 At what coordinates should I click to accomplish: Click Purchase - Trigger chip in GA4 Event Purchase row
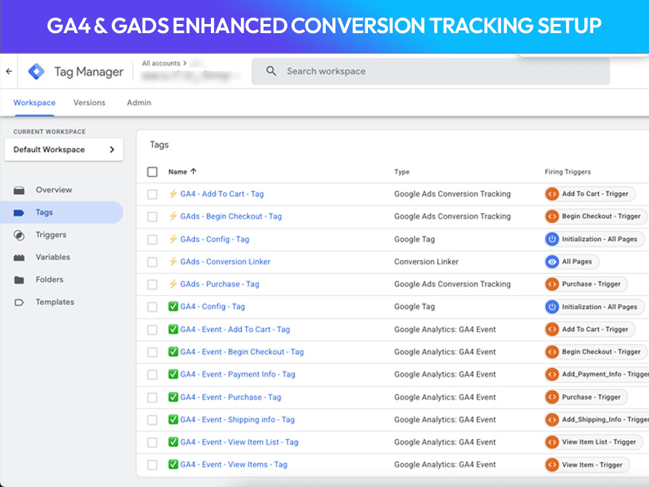586,397
